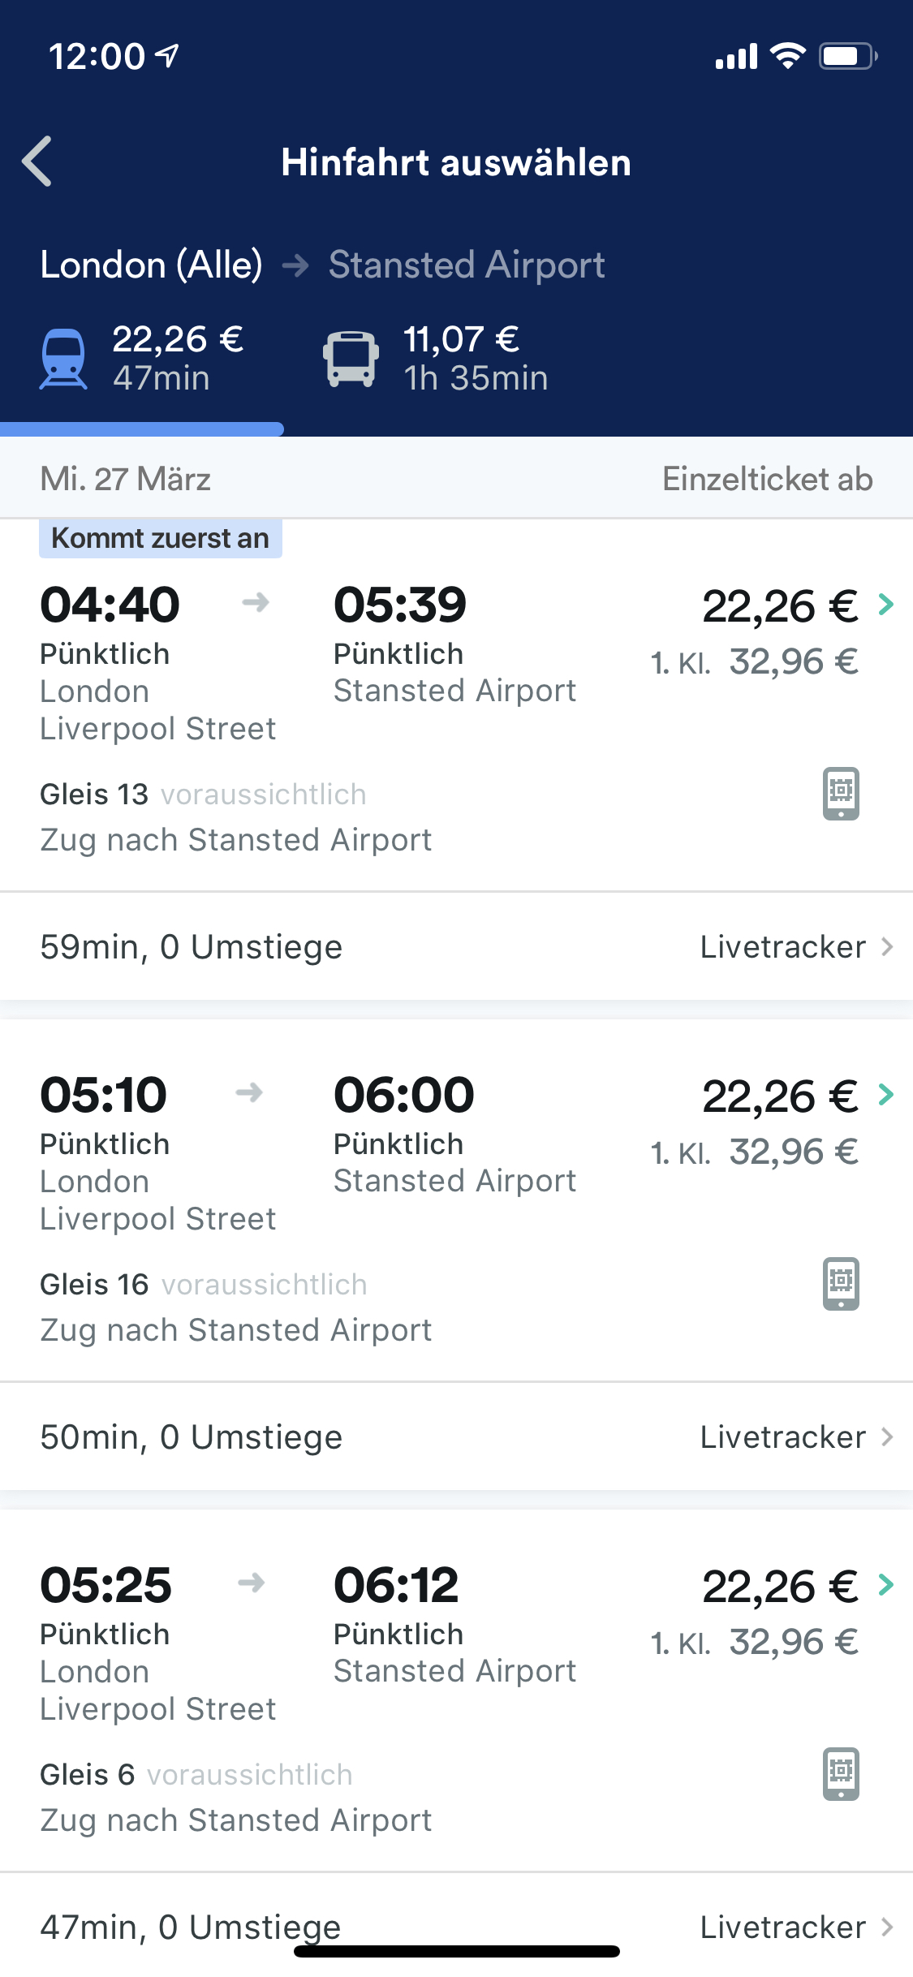Tap mobile ticket icon for 04:40 train
913x1977 pixels.
pos(841,794)
